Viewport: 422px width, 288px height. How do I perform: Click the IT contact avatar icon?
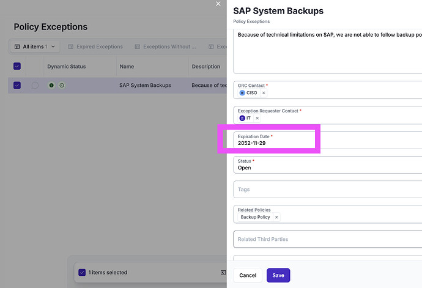[x=242, y=118]
